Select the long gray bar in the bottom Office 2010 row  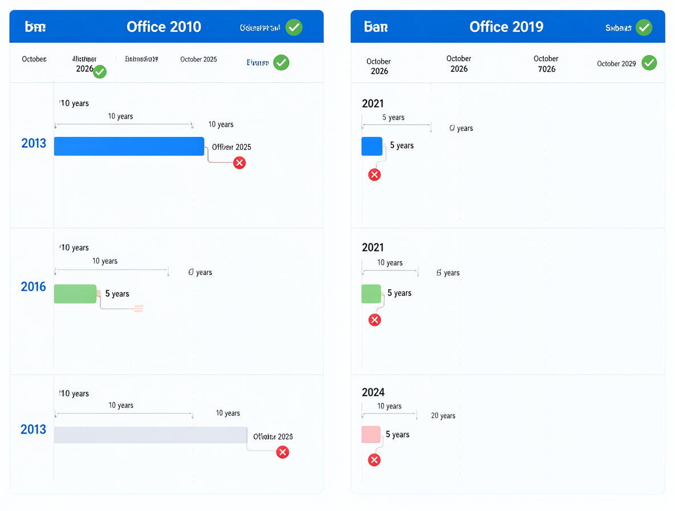coord(151,435)
